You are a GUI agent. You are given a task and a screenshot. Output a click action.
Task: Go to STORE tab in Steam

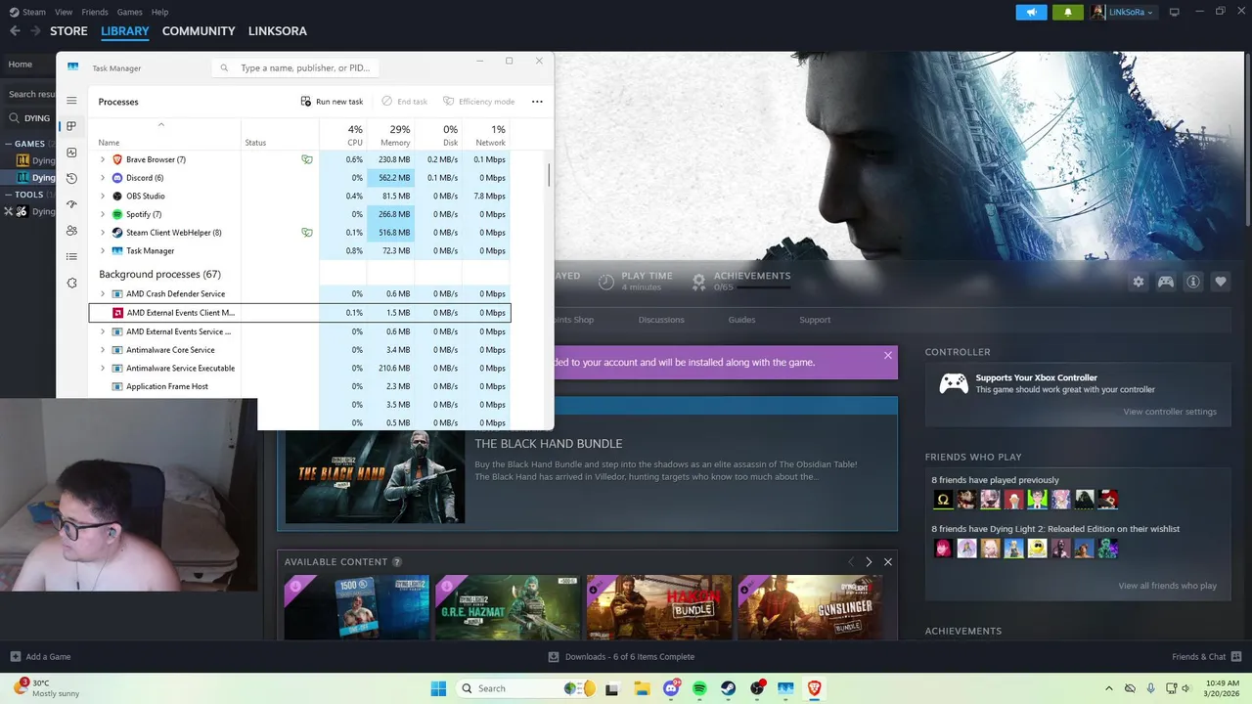click(x=68, y=31)
